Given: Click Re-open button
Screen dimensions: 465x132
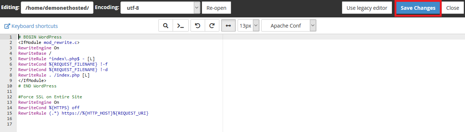Looking at the screenshot, I should click(x=216, y=8).
